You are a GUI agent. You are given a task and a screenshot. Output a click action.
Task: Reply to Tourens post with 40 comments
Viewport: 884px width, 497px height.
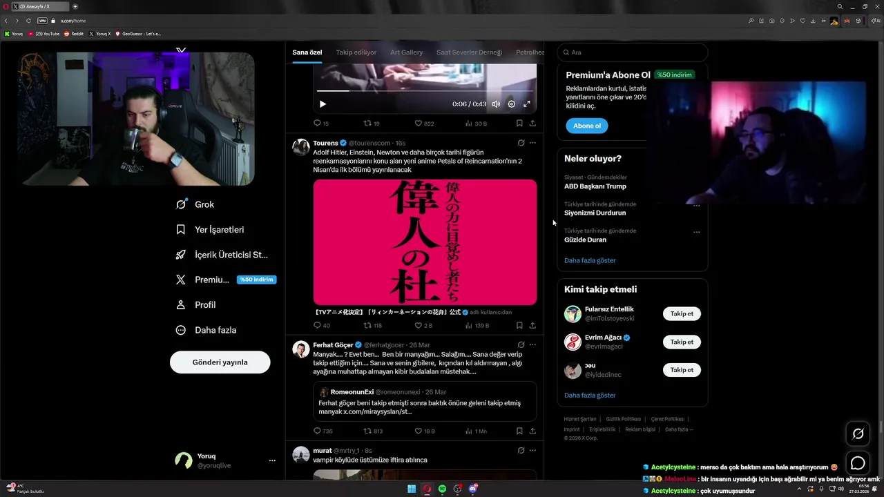click(x=322, y=325)
